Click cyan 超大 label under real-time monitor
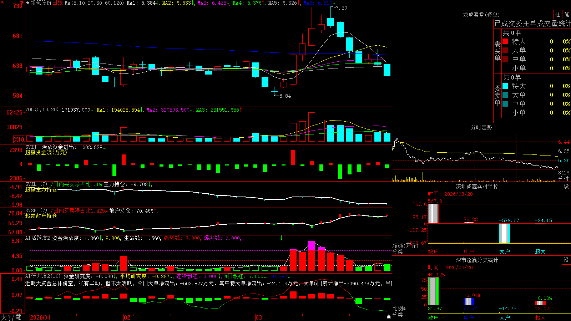 (x=540, y=251)
